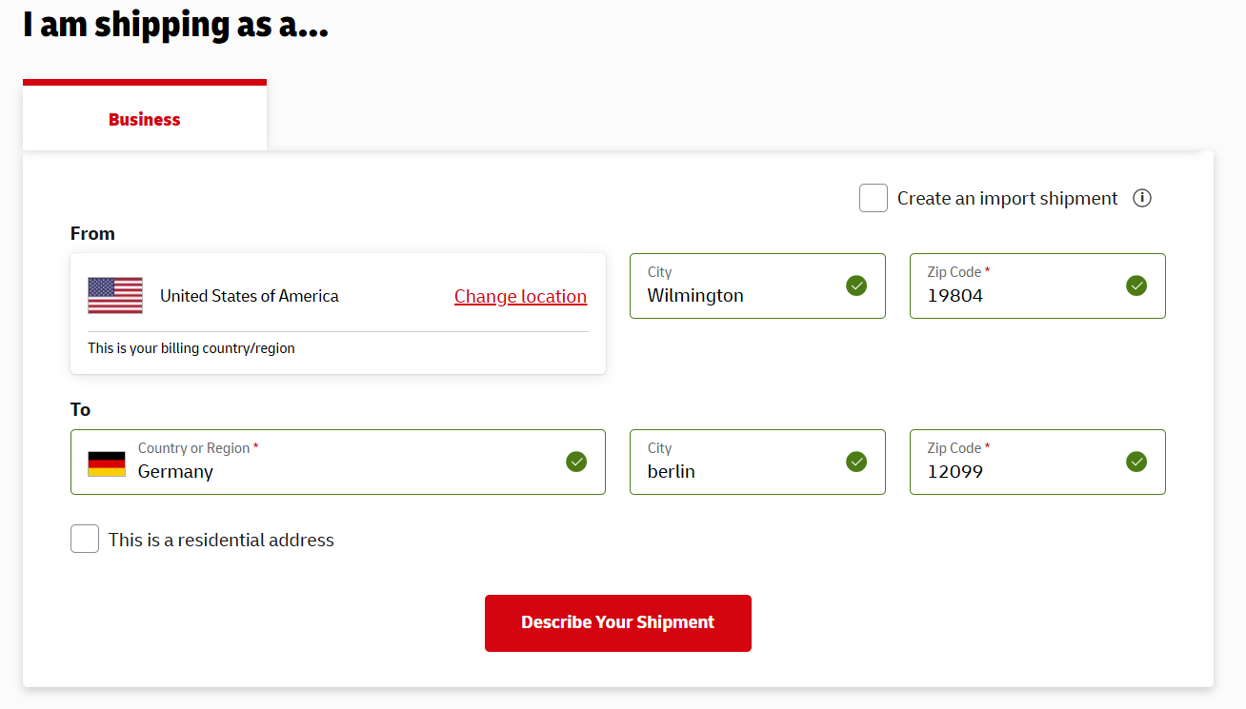Click green checkmark in berlin city field
The height and width of the screenshot is (709, 1246).
tap(856, 462)
